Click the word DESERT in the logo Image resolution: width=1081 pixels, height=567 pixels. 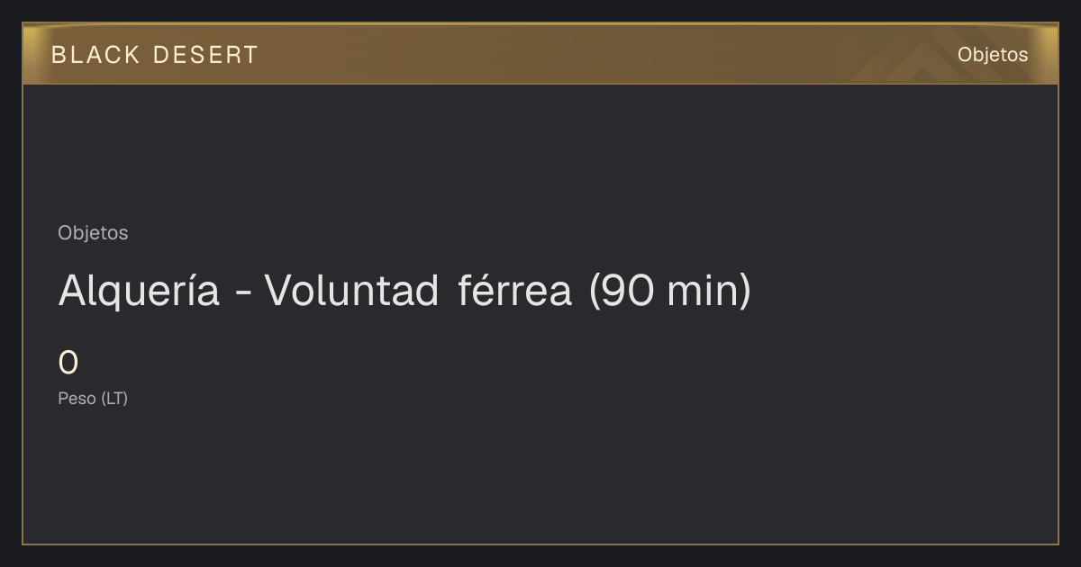click(x=205, y=55)
